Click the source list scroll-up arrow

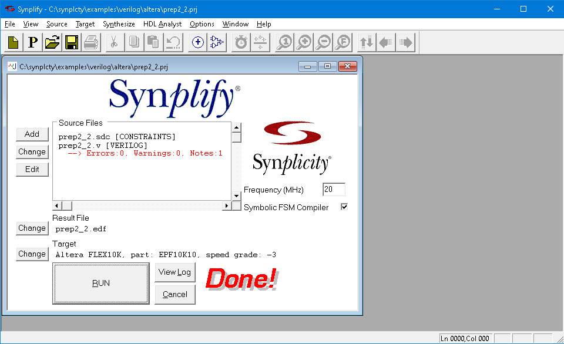236,127
